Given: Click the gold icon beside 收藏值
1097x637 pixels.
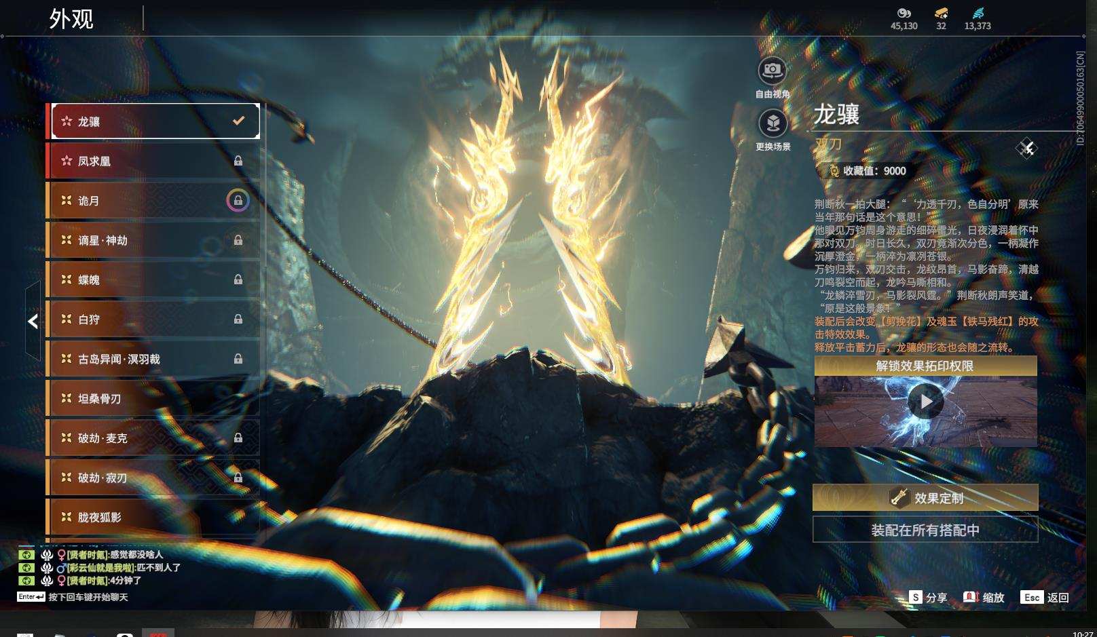Looking at the screenshot, I should coord(834,171).
